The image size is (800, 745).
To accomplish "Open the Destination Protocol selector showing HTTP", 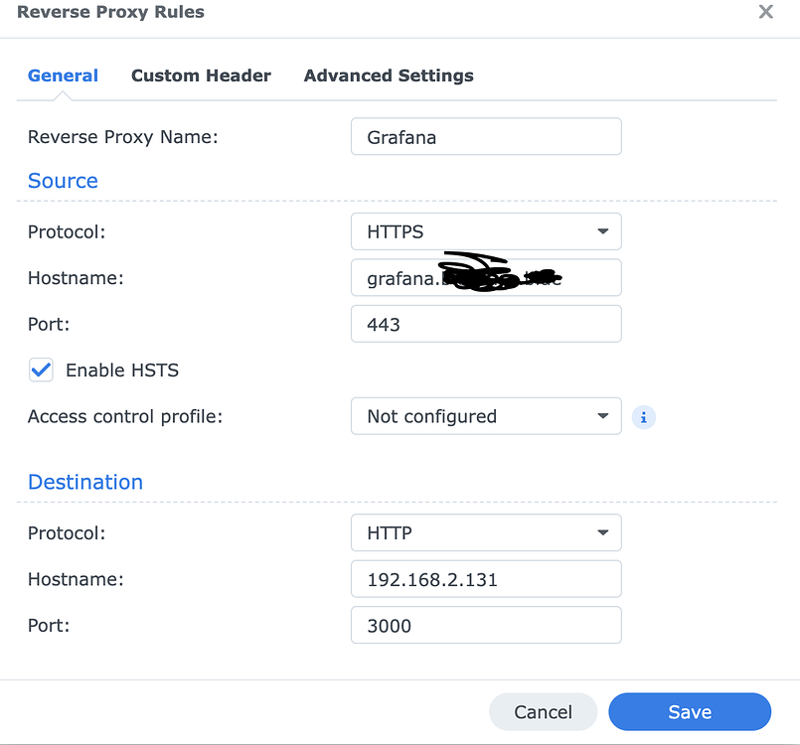I will tap(486, 532).
